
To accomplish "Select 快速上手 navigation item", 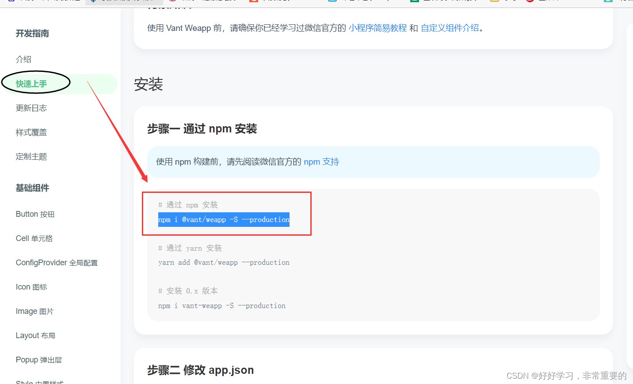I will (x=35, y=83).
